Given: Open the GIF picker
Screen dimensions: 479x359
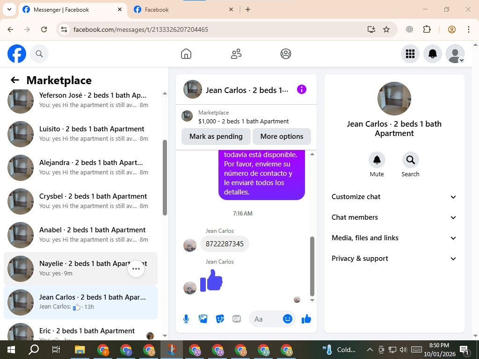Looking at the screenshot, I should [x=236, y=319].
